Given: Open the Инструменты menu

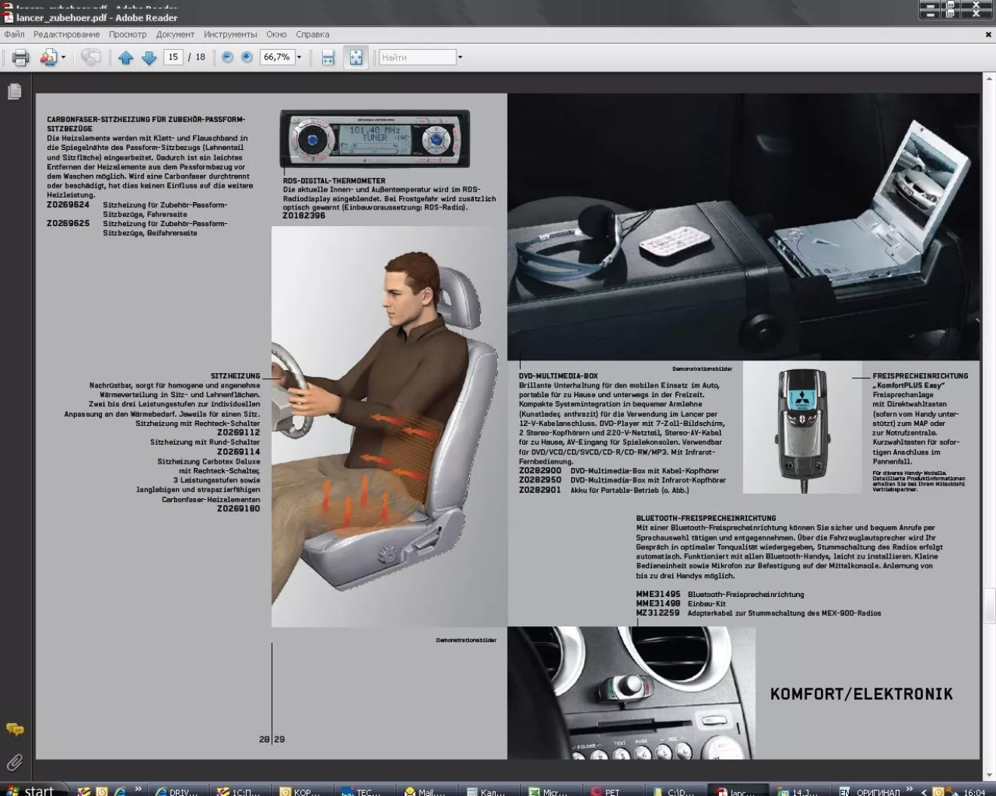Looking at the screenshot, I should [x=230, y=35].
